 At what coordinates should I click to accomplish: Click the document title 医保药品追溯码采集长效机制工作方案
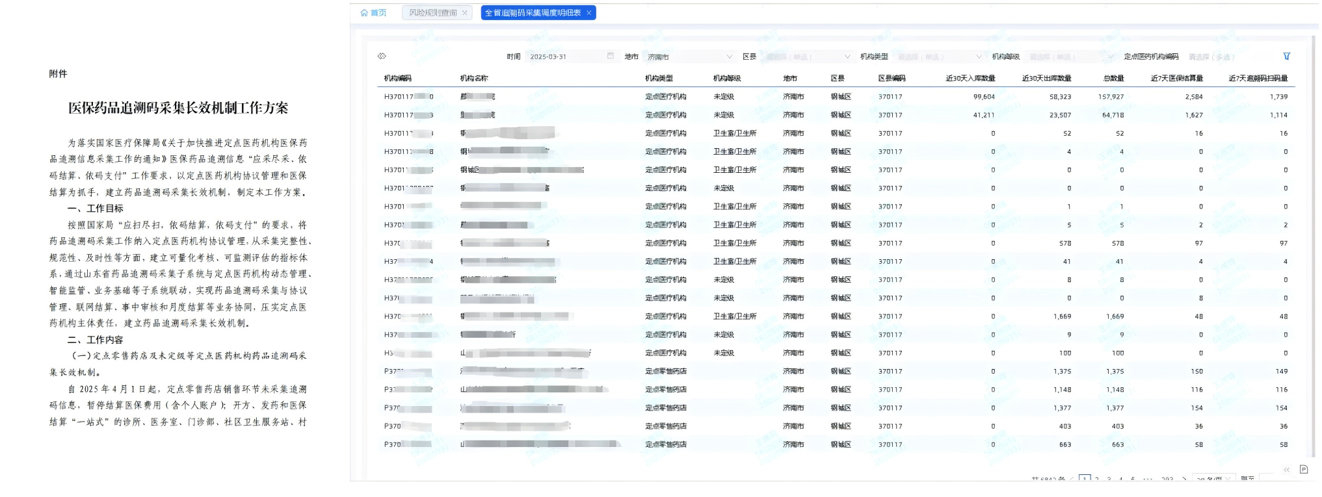pos(178,108)
